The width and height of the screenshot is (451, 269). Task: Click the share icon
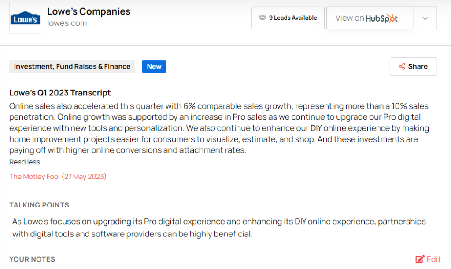[402, 66]
